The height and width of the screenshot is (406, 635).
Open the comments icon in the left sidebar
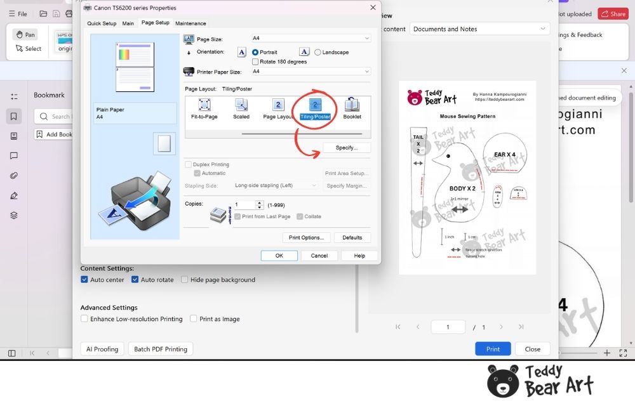[14, 155]
